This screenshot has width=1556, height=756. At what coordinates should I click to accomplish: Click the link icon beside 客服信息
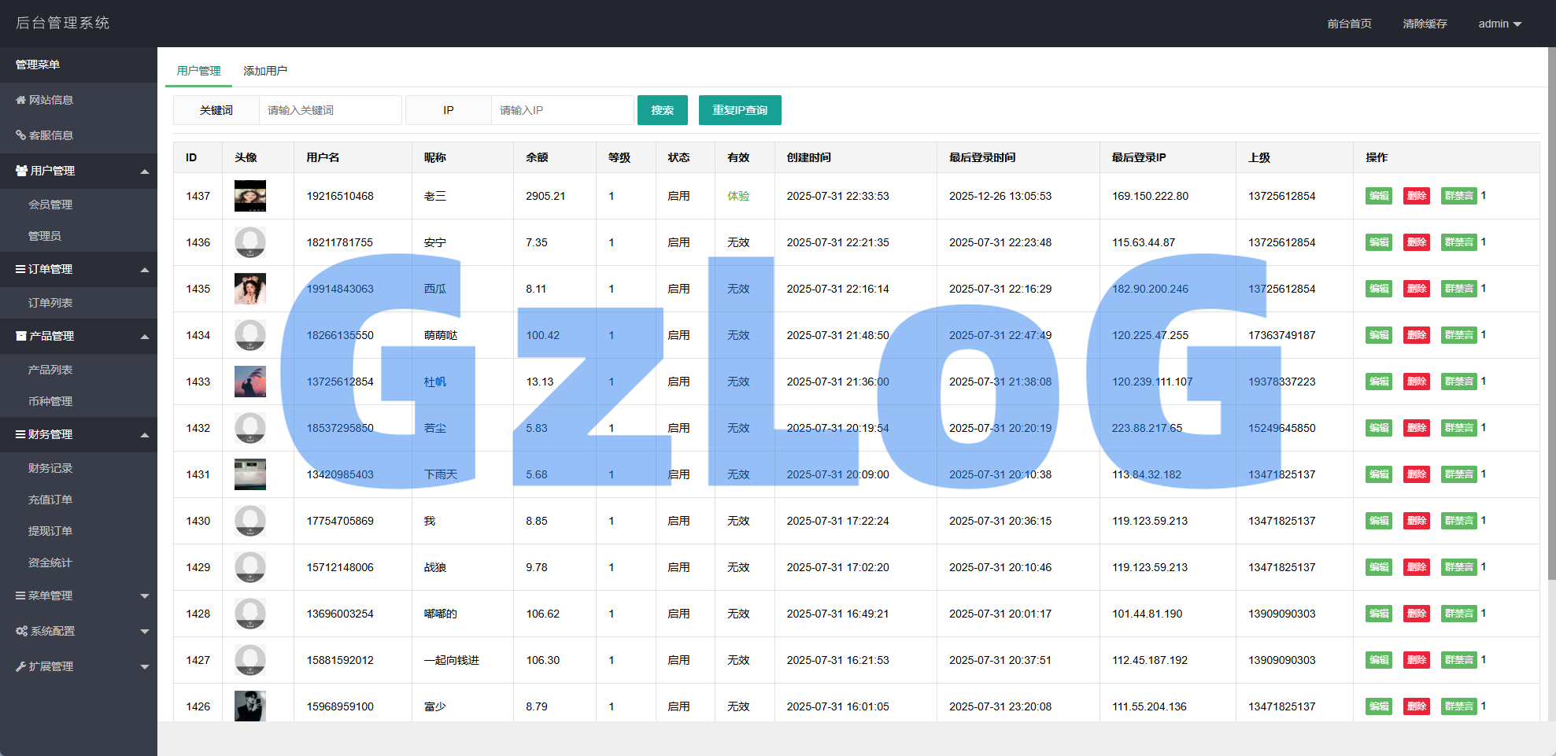[20, 135]
